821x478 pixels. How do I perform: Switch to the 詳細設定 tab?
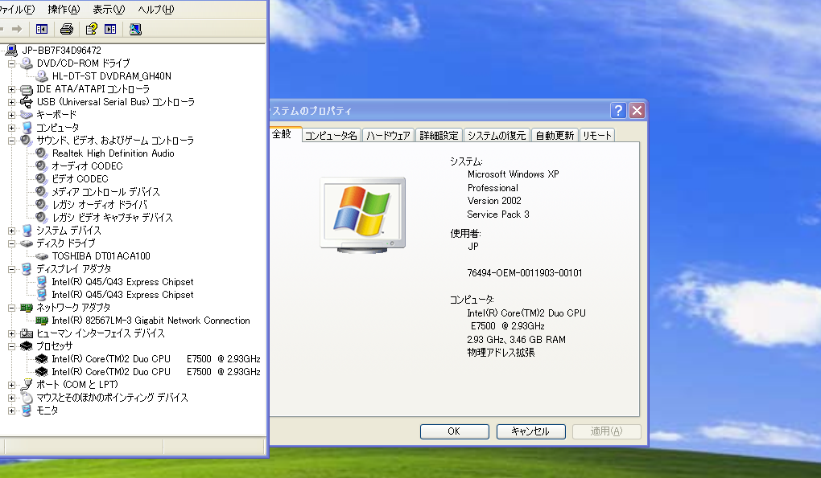coord(439,135)
